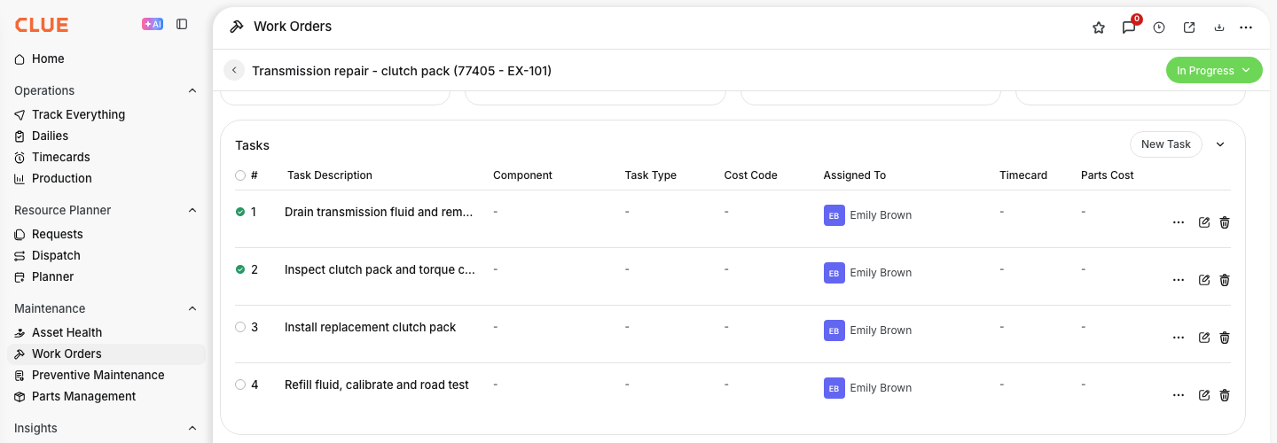
Task: Sort by Task Description column header
Action: tap(330, 175)
